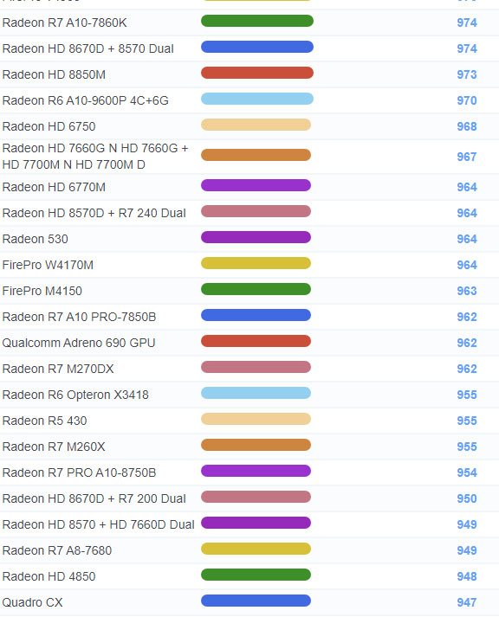Click the red bar for Radeon HD 8850M
Image resolution: width=499 pixels, height=617 pixels.
pyautogui.click(x=257, y=73)
